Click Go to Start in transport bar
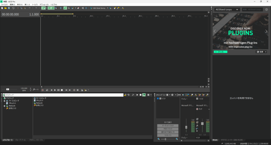This screenshot has height=145, width=271. click(66, 90)
